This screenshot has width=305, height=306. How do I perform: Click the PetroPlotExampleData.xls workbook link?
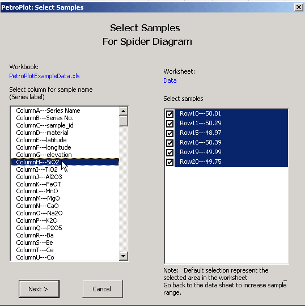click(x=44, y=76)
